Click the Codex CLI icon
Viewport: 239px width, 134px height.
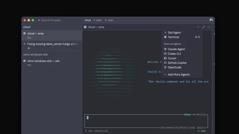point(165,54)
